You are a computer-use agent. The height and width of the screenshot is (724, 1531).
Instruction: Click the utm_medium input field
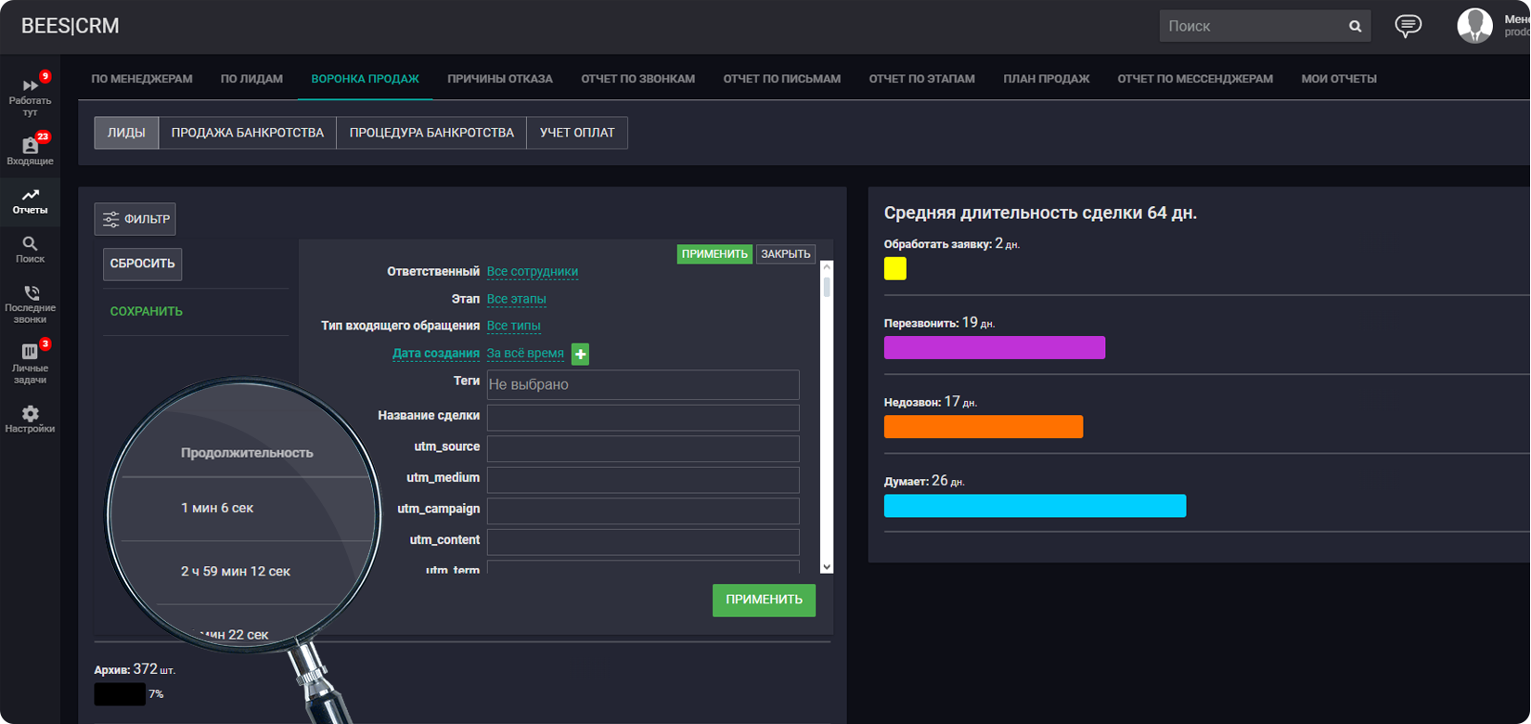pyautogui.click(x=643, y=480)
